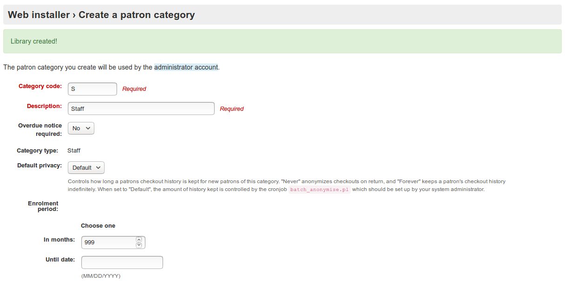Focus the Description text field

click(x=141, y=109)
